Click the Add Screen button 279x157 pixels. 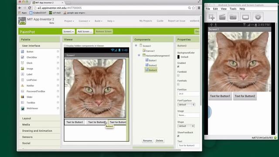coord(85,31)
